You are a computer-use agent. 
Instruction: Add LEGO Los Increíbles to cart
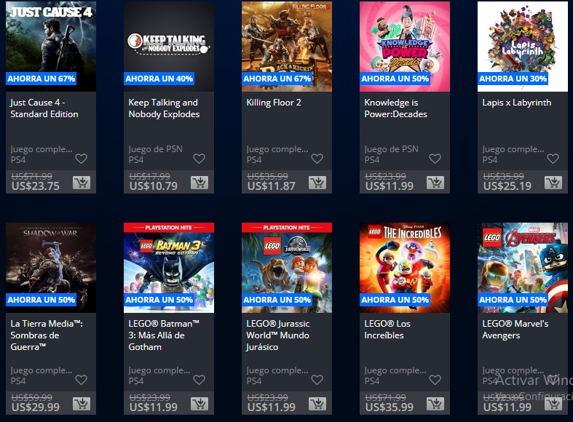pos(435,403)
